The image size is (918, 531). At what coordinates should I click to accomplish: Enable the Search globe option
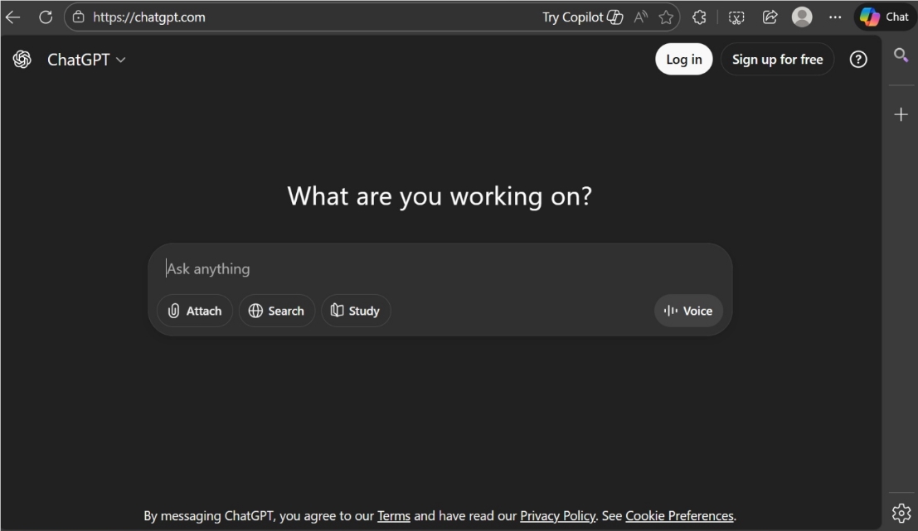(x=277, y=311)
